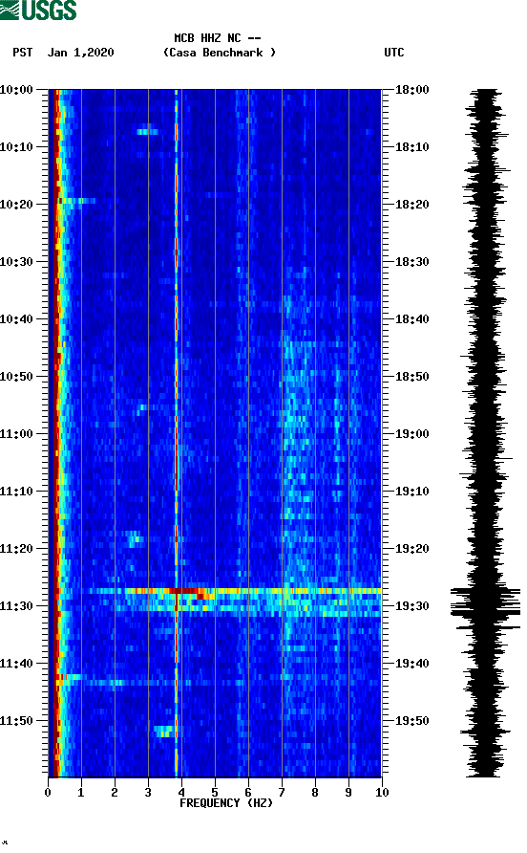This screenshot has height=853, width=527.
Task: Click the 1 Hz frequency tick label
Action: (x=81, y=793)
